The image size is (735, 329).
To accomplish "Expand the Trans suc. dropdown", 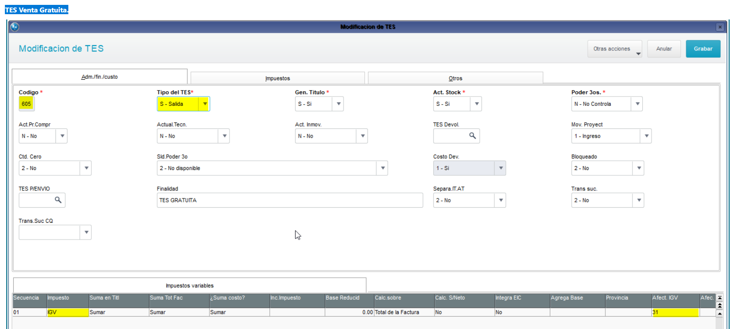I will click(x=639, y=200).
